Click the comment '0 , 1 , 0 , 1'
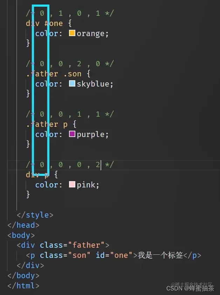 tap(70, 13)
